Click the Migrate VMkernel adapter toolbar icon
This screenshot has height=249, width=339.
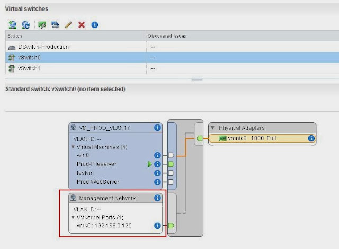55,25
